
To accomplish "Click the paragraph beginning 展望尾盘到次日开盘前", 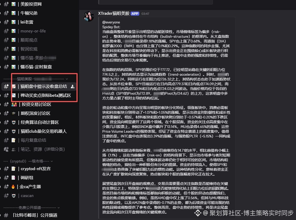I will click(x=166, y=198).
